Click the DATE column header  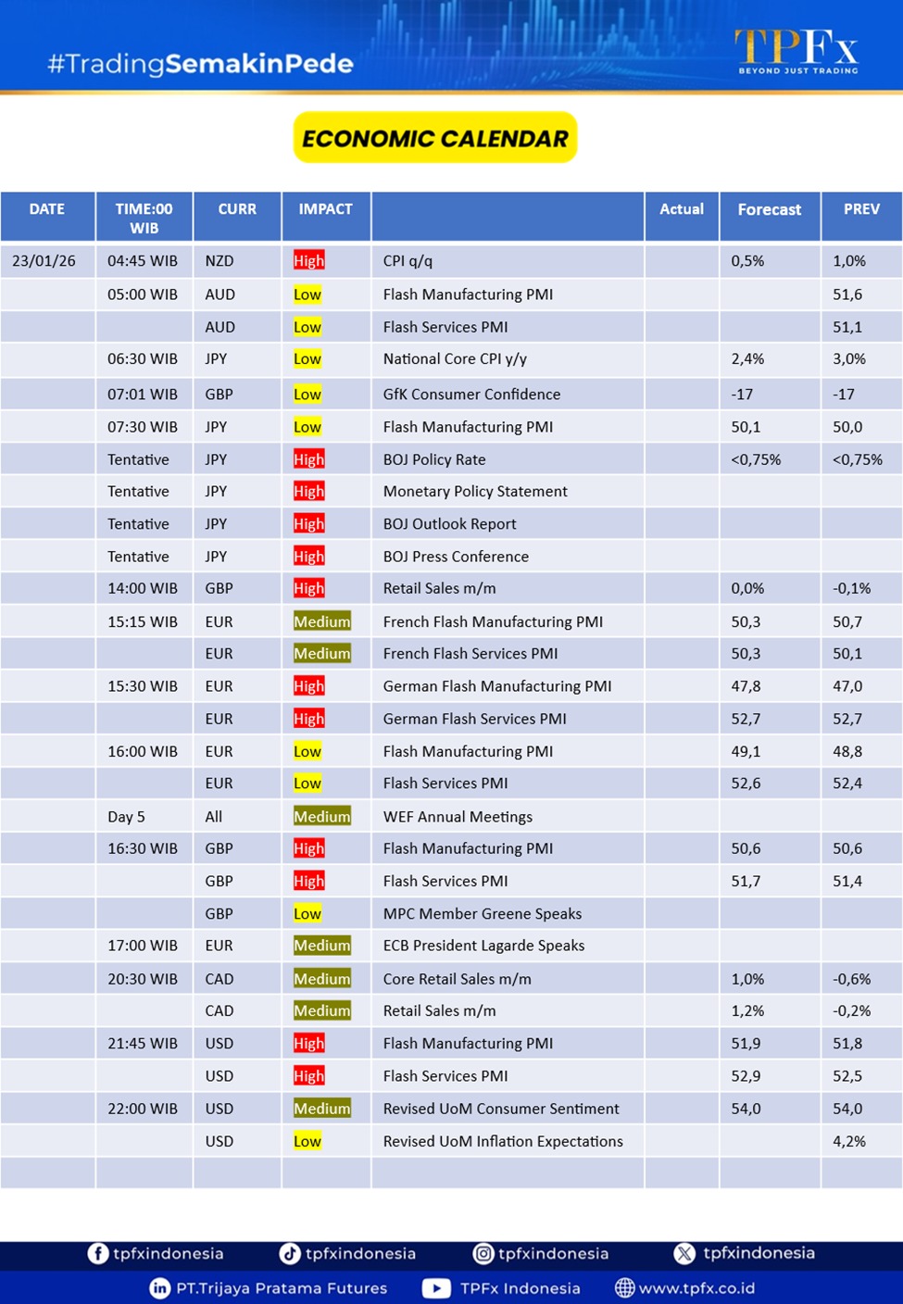coord(47,209)
